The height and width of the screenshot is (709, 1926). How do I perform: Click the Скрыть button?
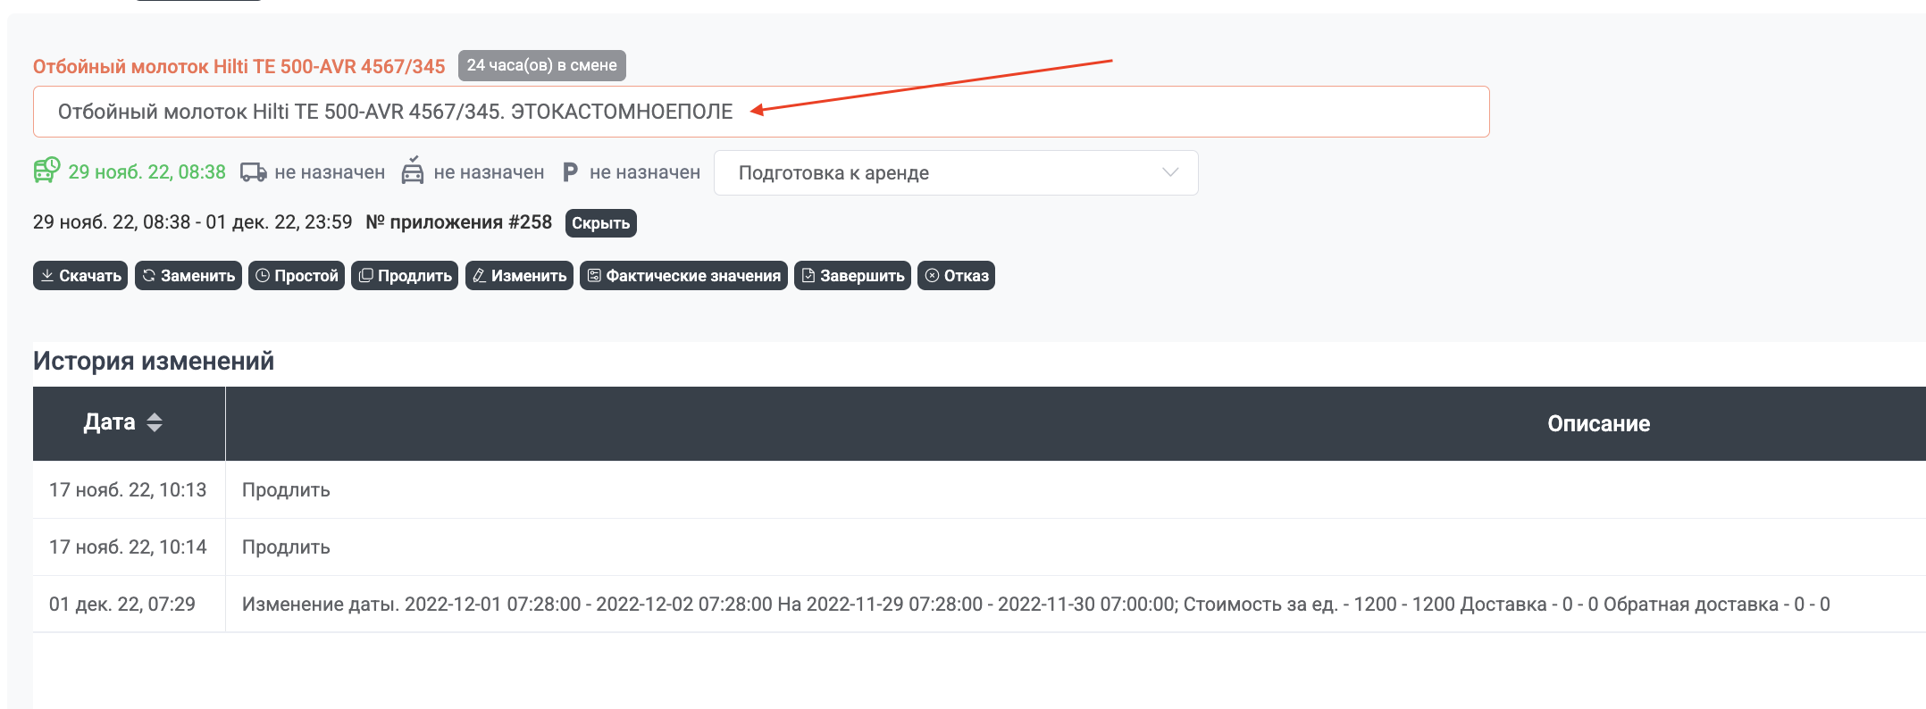click(600, 223)
